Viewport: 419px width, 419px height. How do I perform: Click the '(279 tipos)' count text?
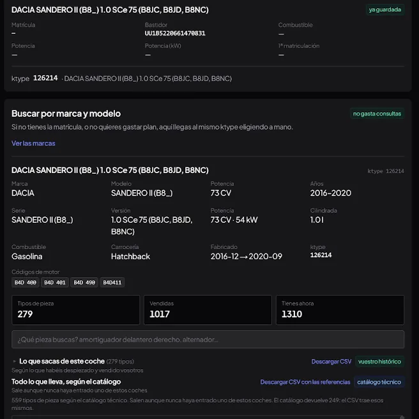tap(120, 362)
